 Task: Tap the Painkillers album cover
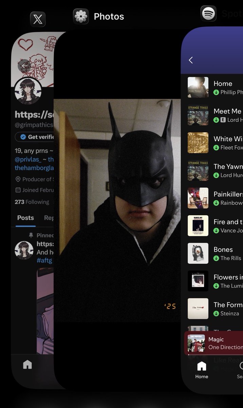[198, 198]
